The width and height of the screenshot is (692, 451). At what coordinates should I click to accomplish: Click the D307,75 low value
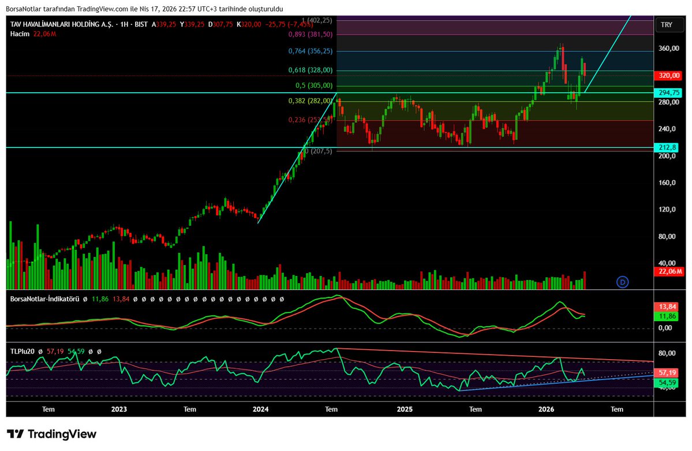coord(220,25)
